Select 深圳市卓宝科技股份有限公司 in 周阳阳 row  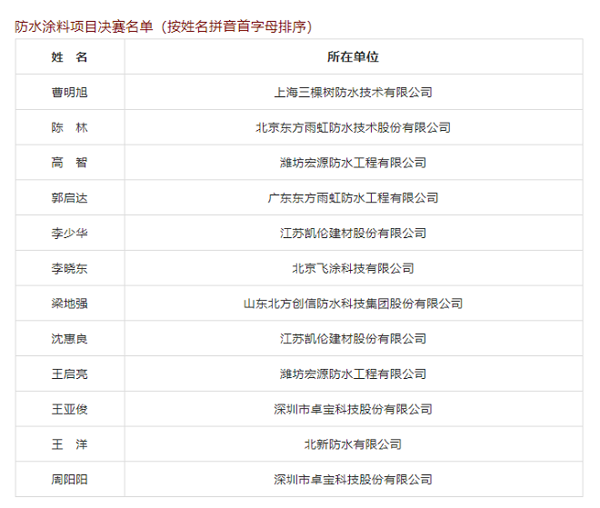[x=353, y=479]
